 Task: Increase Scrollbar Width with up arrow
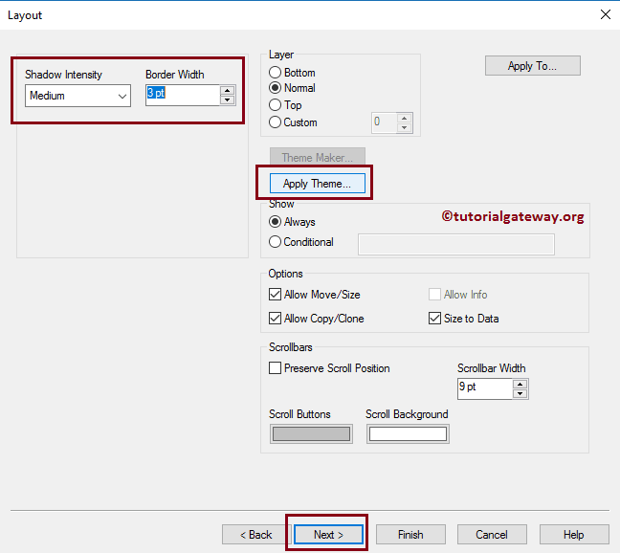520,385
